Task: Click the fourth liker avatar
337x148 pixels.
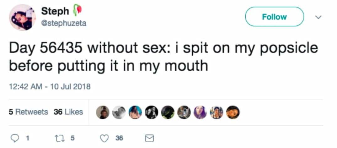Action: point(152,112)
